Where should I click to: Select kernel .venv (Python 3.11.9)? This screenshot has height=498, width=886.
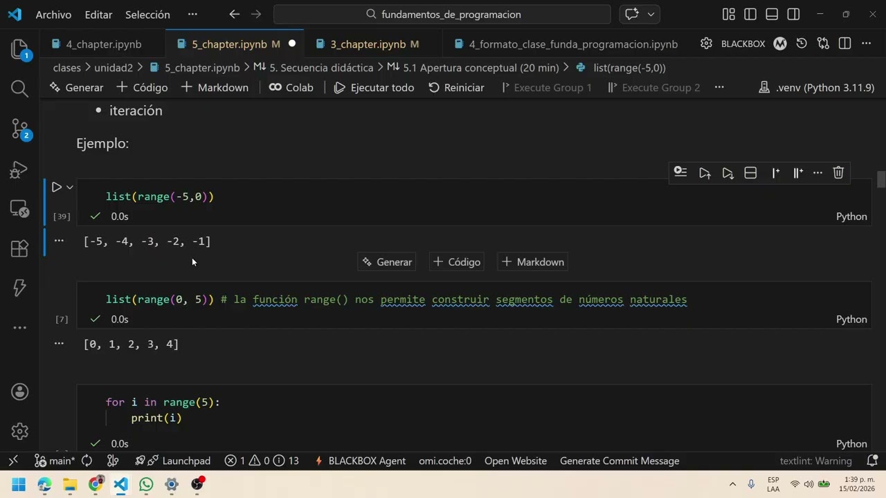coord(817,88)
